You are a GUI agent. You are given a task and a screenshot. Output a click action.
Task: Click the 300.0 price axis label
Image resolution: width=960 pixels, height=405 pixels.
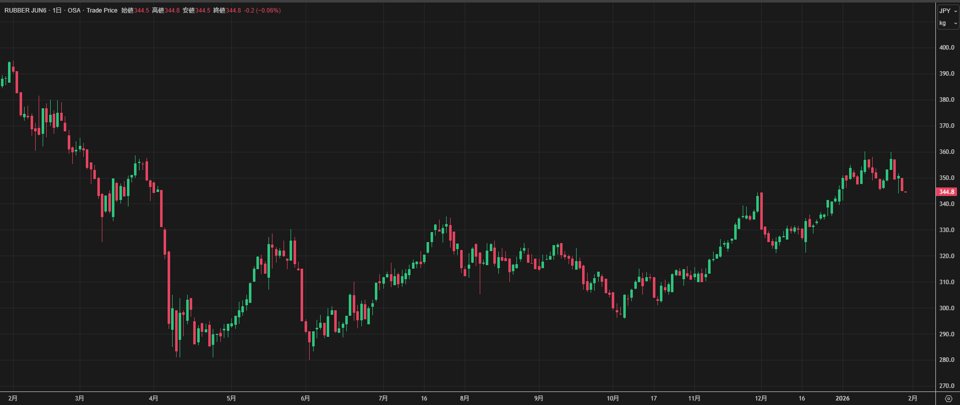[946, 308]
